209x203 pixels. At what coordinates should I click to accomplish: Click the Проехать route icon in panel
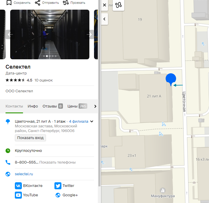[66, 3]
